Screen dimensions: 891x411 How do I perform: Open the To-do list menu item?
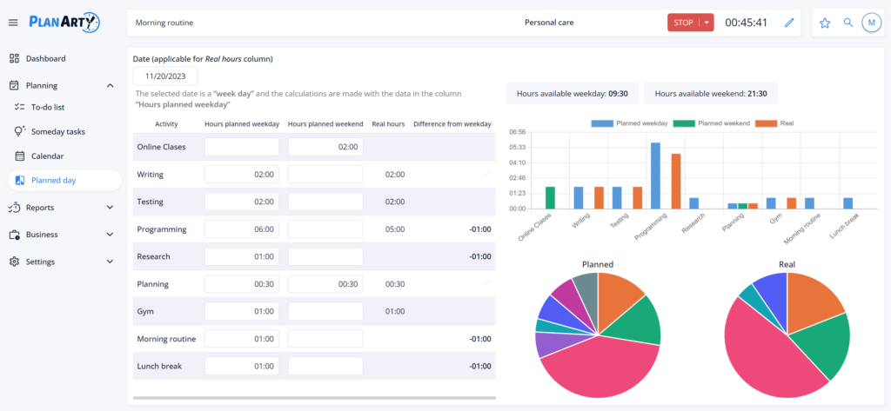click(48, 107)
